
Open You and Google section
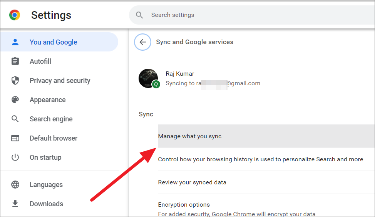(59, 42)
